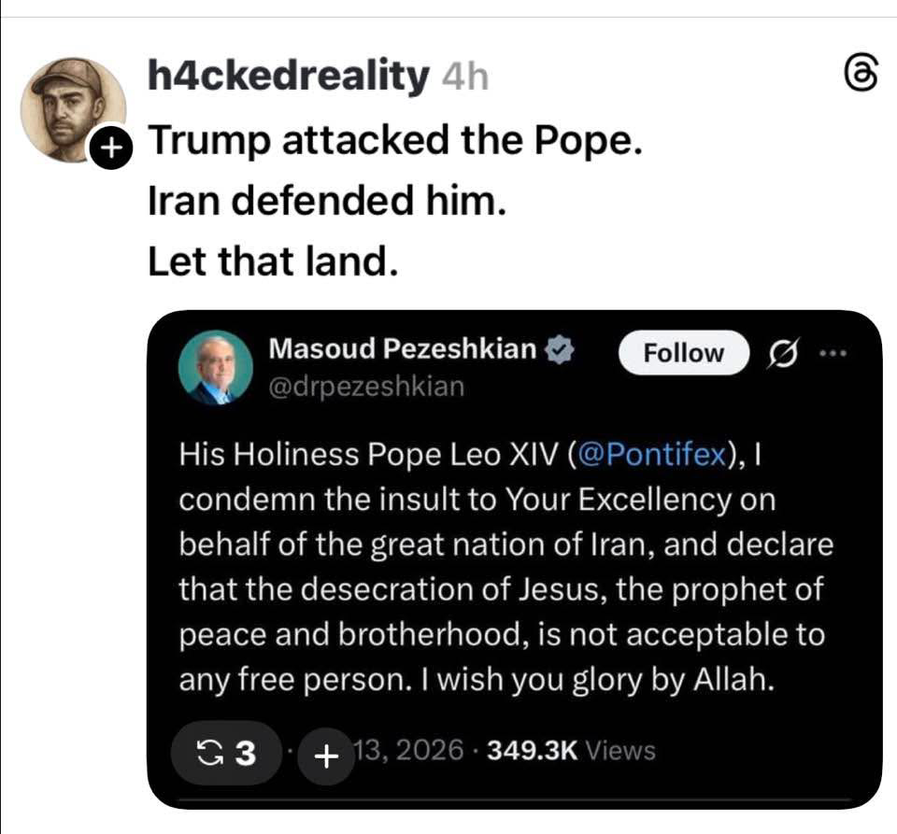Click the verified badge beside Pezeshkian's name
897x834 pixels.
point(559,350)
